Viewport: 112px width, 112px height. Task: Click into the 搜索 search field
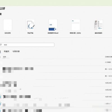(x=27, y=45)
